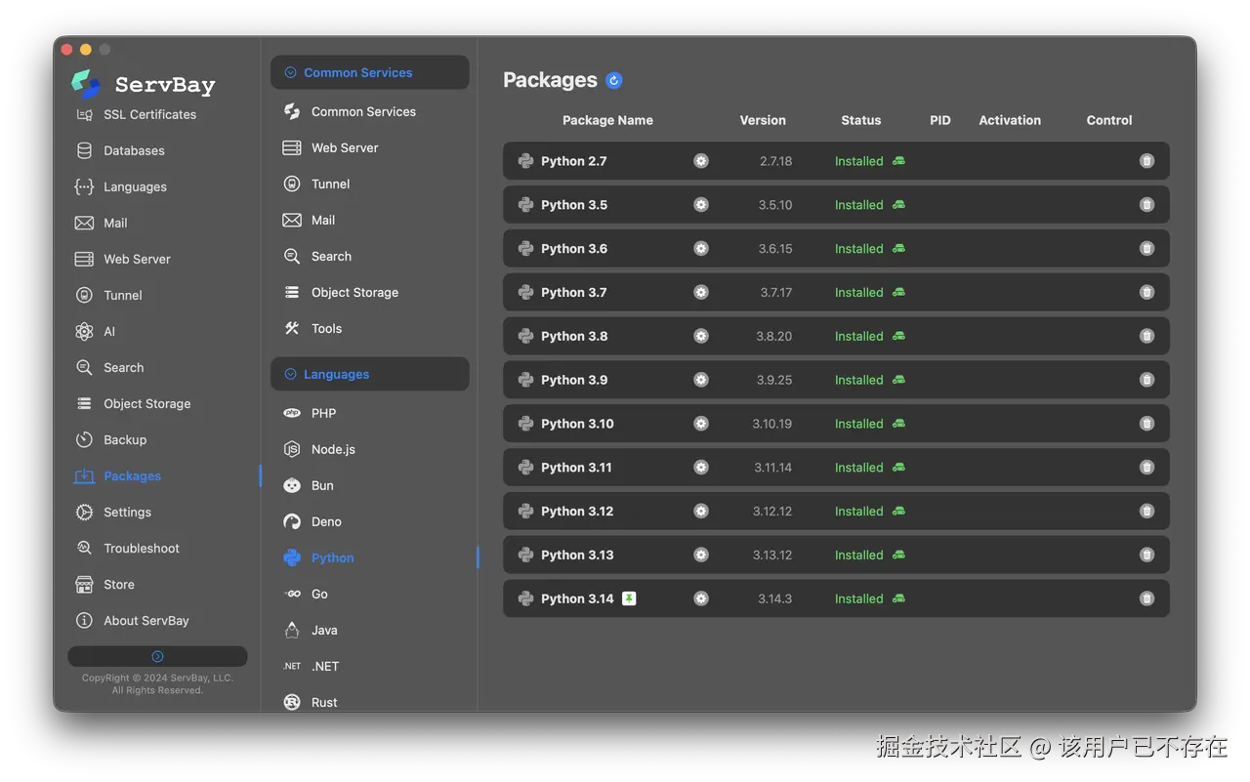Click the Package Name column header
The width and height of the screenshot is (1250, 782).
pos(607,120)
